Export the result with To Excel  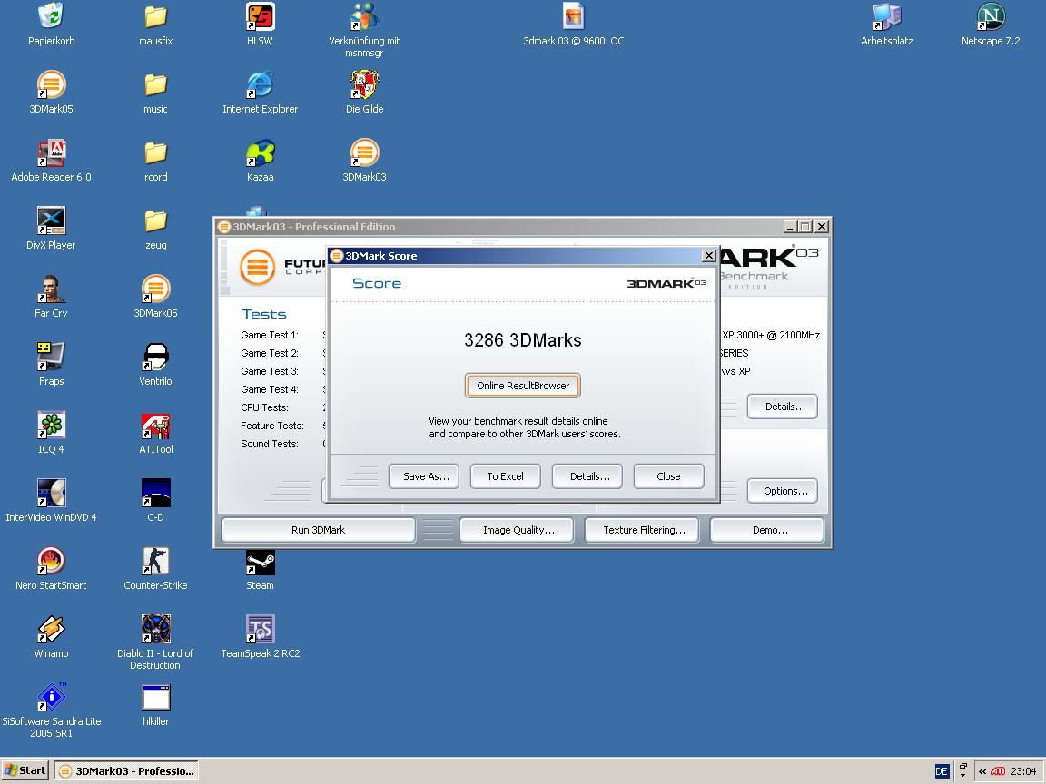[506, 476]
